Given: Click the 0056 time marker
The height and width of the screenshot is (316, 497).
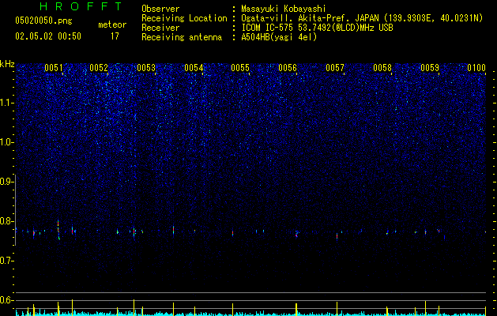Looking at the screenshot, I should coord(288,68).
